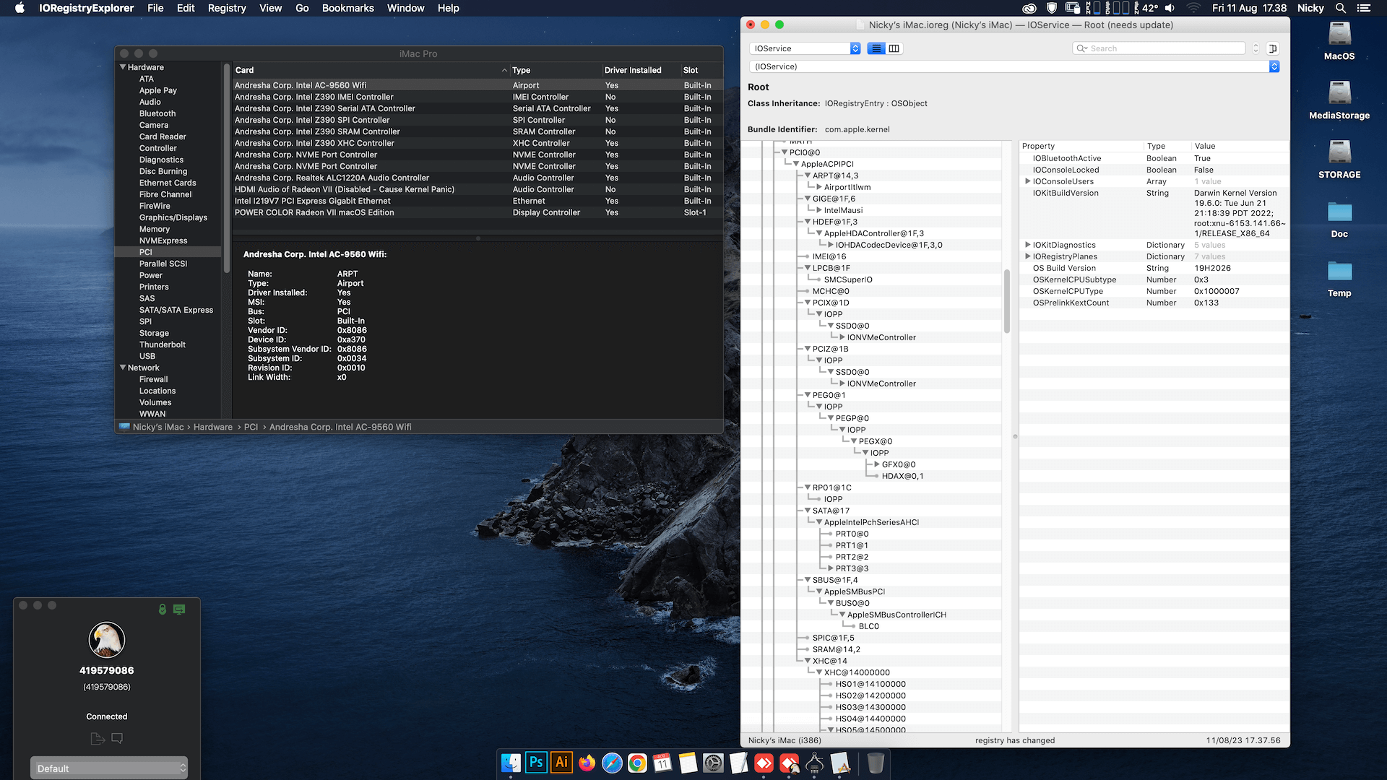
Task: Click the search options side panel icon
Action: click(1273, 48)
